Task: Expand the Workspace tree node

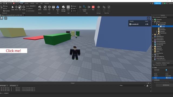Action: [153, 19]
